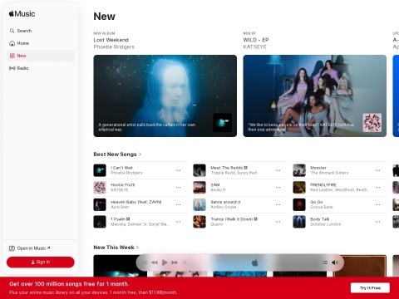Click the previous track button

point(155,262)
